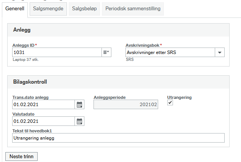Screen dimensions: 241x162
Task: Click the Trans.dato anlegg date field
Action: pyautogui.click(x=43, y=105)
